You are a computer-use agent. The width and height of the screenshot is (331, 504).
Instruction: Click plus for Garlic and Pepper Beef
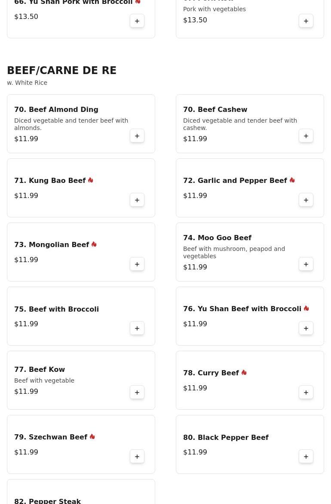coord(306,200)
